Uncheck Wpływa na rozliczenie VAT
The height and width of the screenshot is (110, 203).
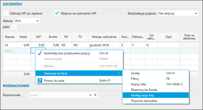(57, 13)
